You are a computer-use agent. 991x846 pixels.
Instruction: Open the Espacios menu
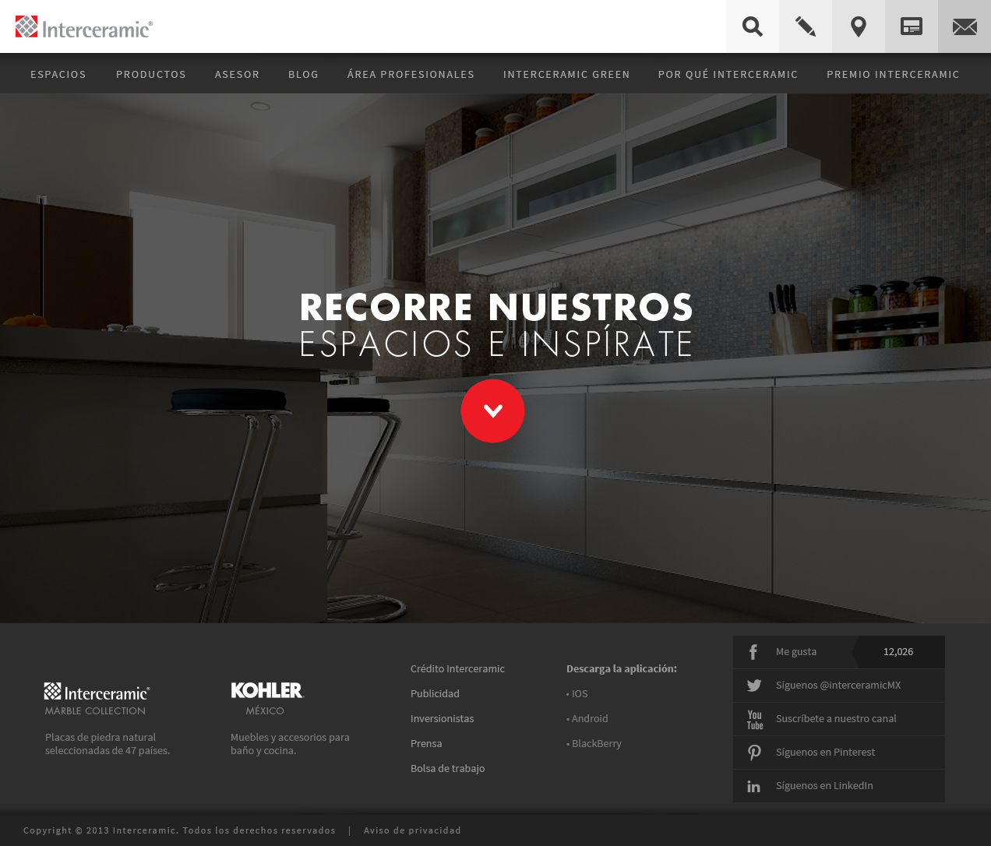58,74
